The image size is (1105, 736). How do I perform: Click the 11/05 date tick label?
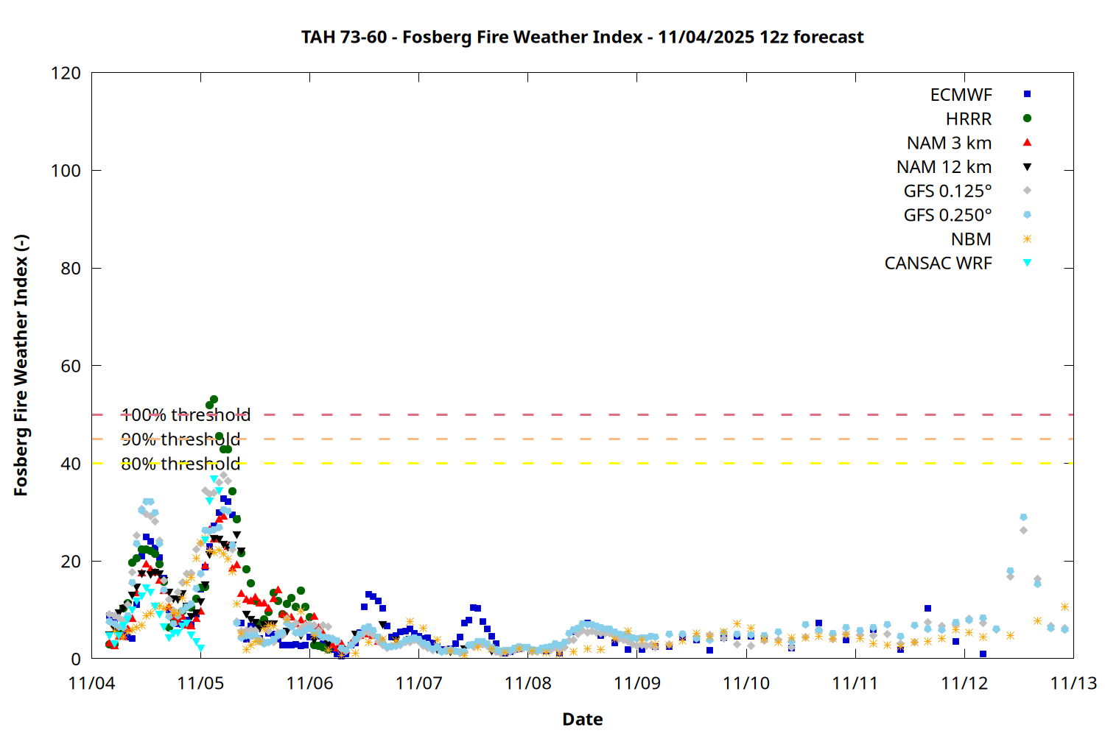[200, 683]
